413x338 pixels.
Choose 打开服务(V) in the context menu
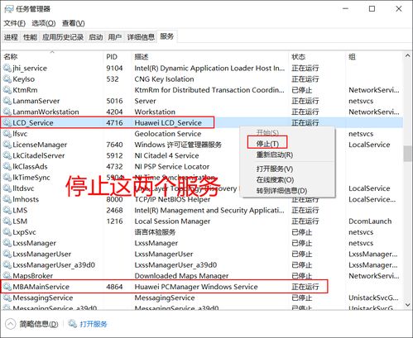tap(275, 169)
